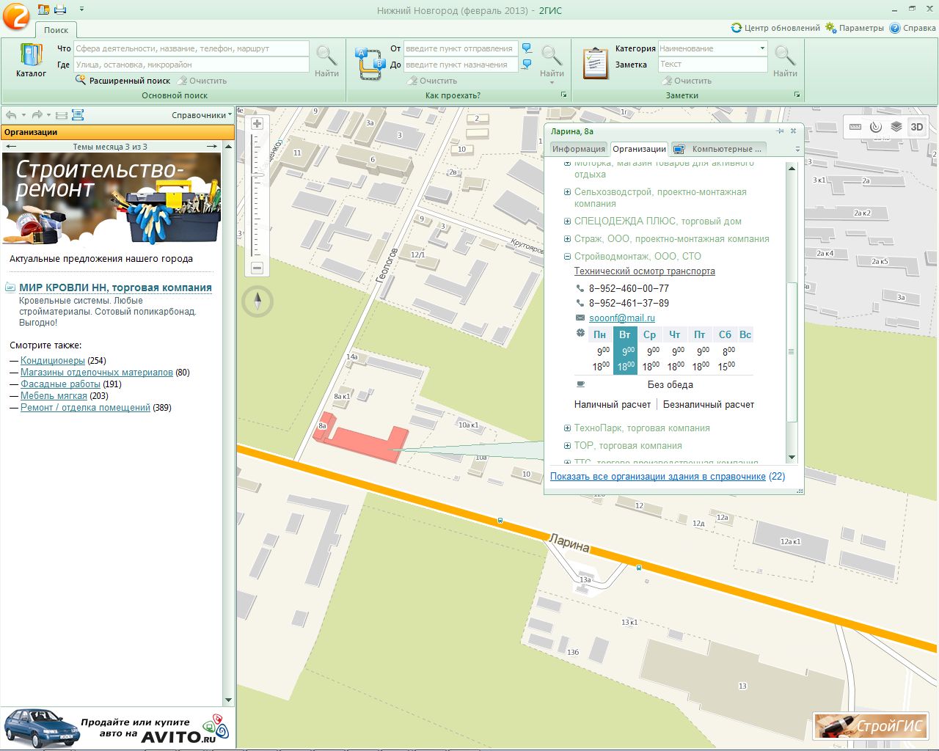Click the Что search input field
Screen dimensions: 939x751
click(x=191, y=48)
